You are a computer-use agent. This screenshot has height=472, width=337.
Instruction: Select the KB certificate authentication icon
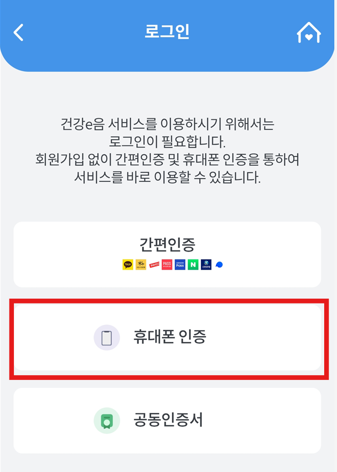pyautogui.click(x=140, y=264)
